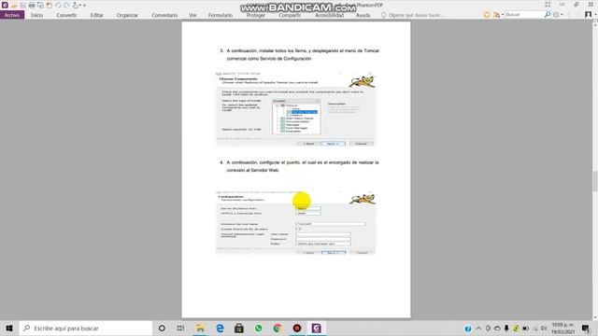Open the search settings gear dropdown
Viewport: 598px width, 336px height.
558,15
